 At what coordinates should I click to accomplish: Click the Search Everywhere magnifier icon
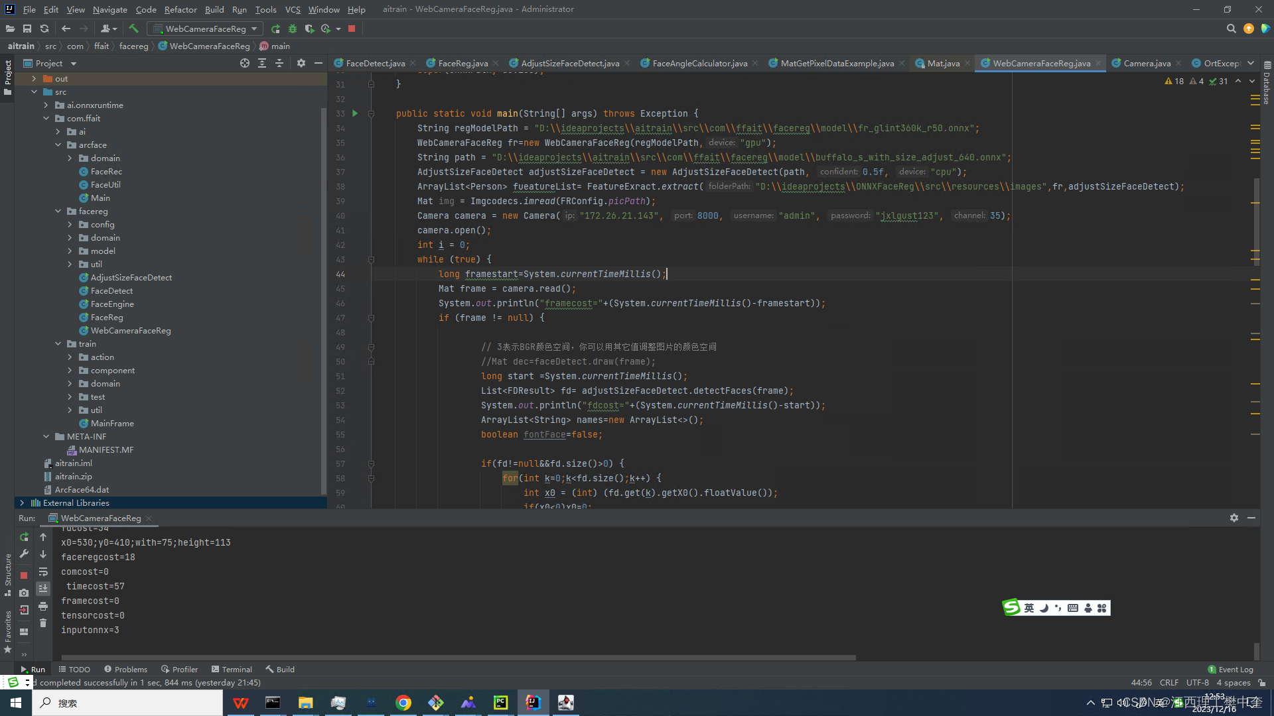pos(1231,29)
